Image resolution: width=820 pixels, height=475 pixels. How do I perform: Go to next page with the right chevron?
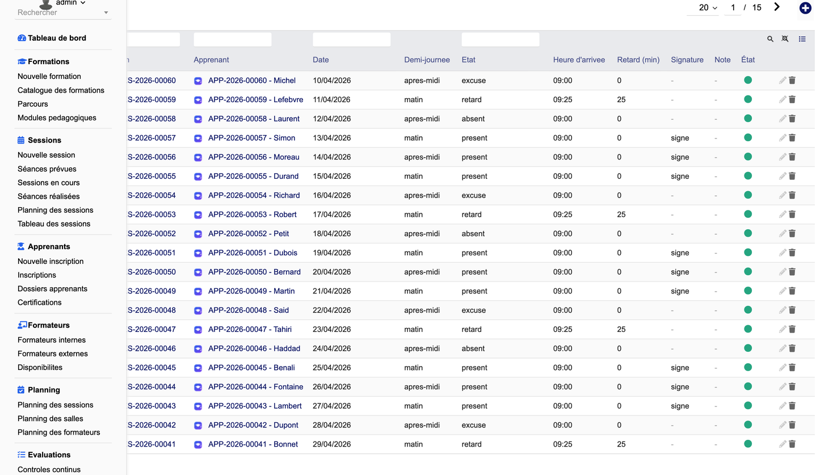point(777,7)
